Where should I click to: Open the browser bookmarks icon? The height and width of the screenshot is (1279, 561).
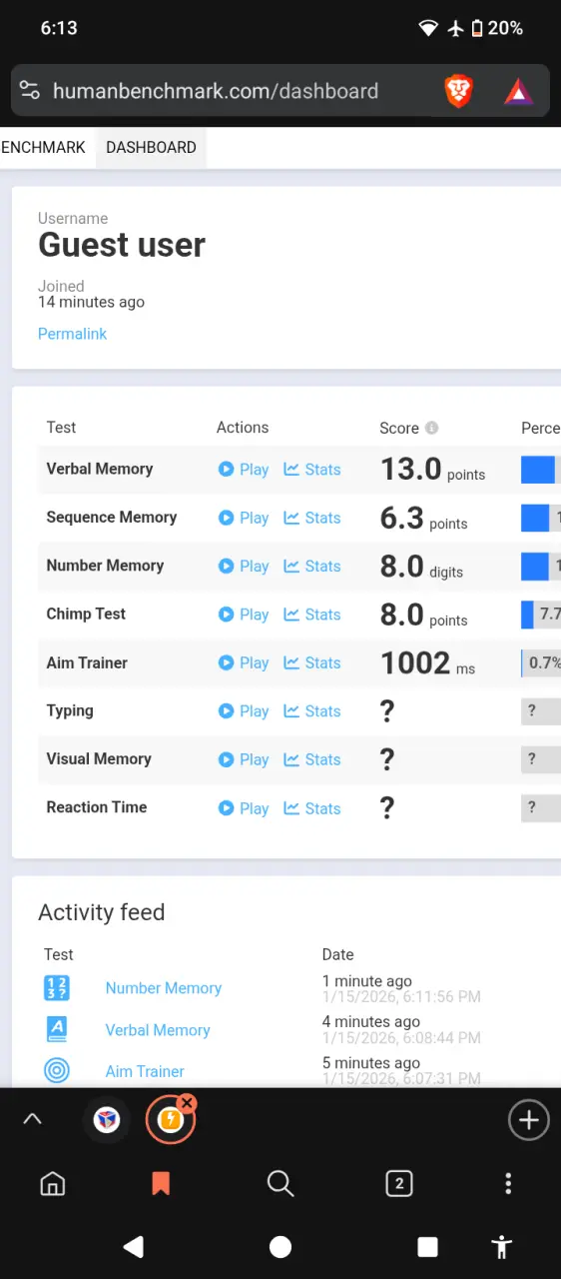[x=161, y=1184]
